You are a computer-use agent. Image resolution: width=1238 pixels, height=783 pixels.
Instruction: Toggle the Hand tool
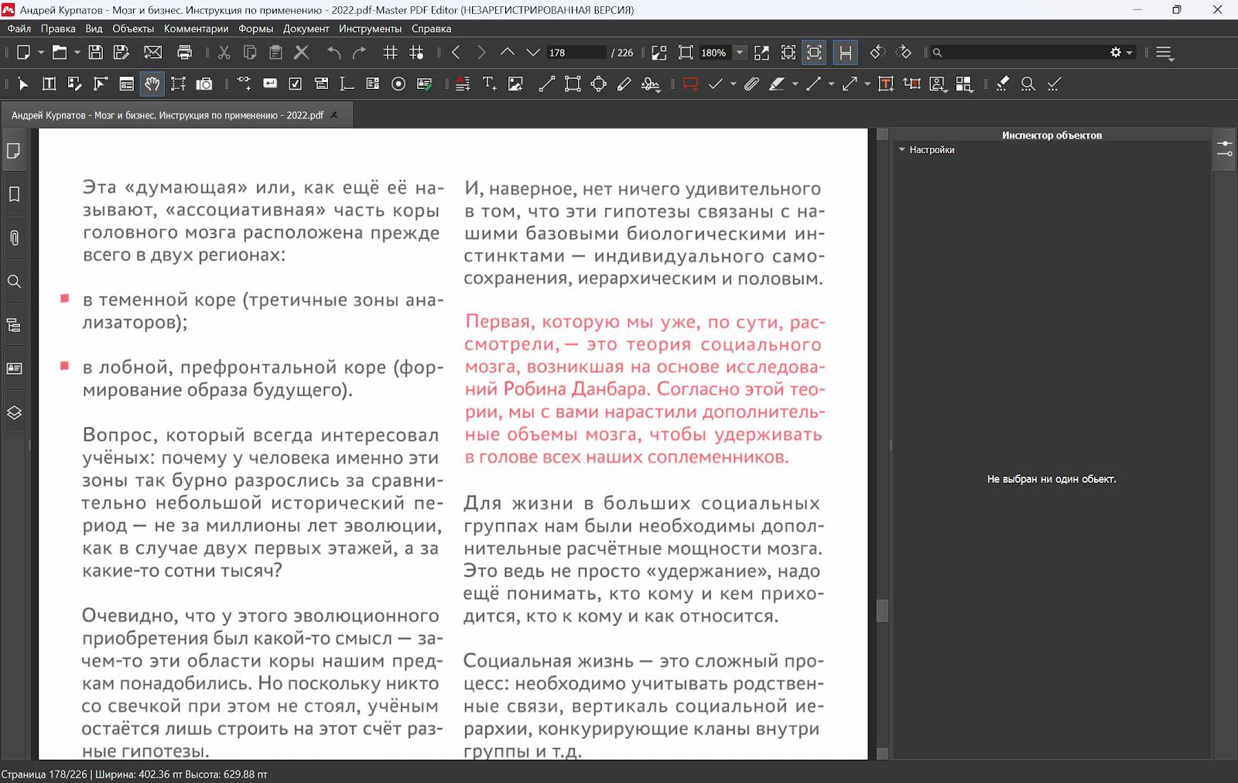click(x=152, y=84)
